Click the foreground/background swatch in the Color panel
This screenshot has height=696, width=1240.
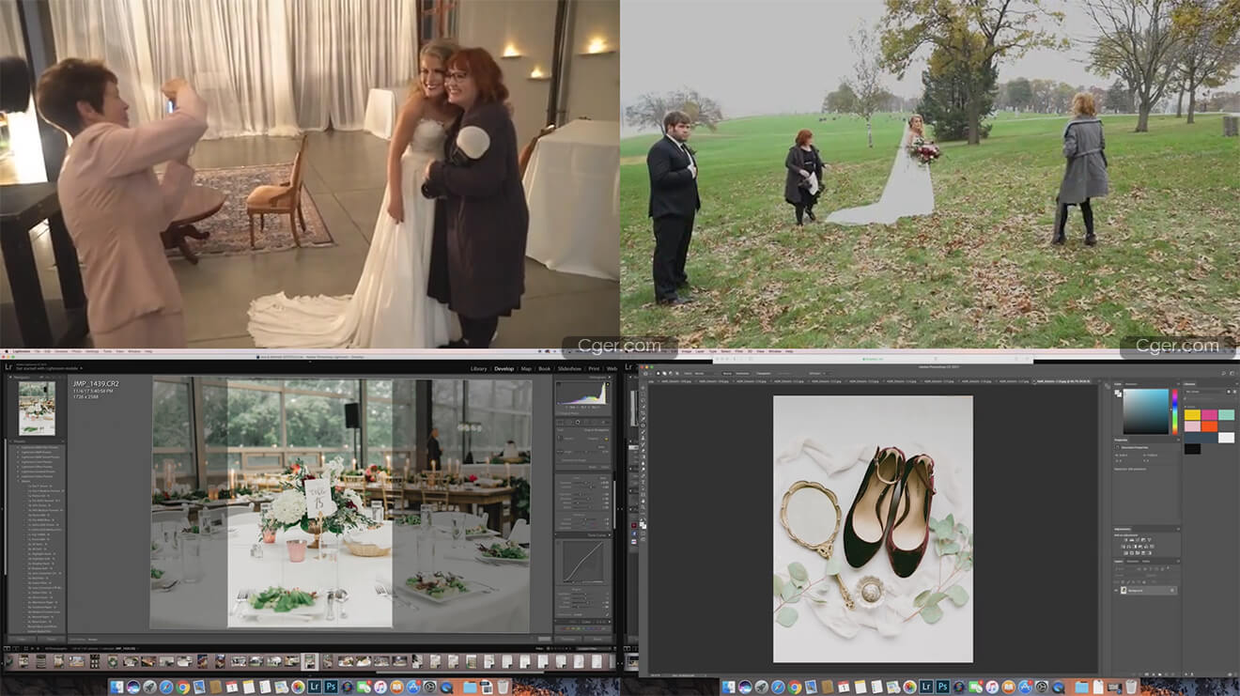1118,394
